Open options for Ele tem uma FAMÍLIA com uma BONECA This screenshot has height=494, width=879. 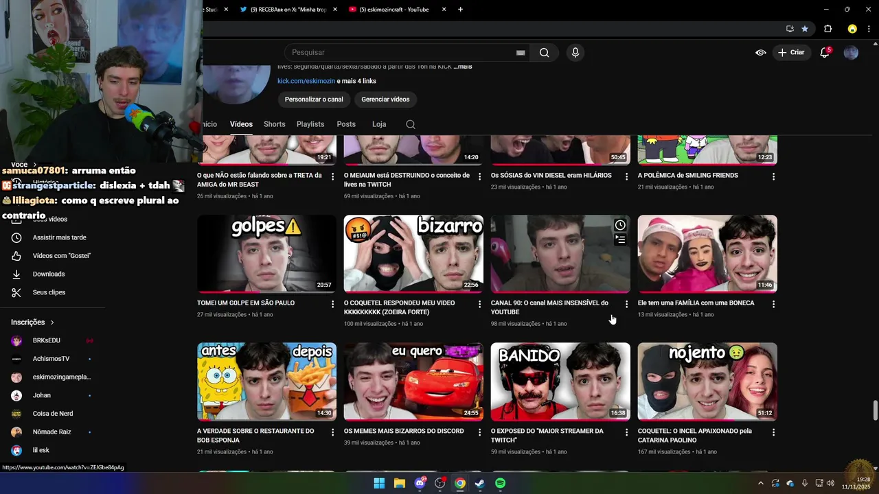773,304
